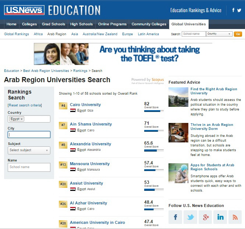
Task: Click Ain Shams University overall score bar
Action: coord(154,131)
